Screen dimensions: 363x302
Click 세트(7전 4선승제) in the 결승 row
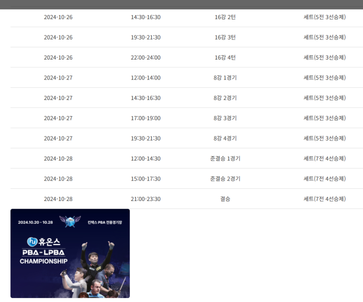coord(324,199)
